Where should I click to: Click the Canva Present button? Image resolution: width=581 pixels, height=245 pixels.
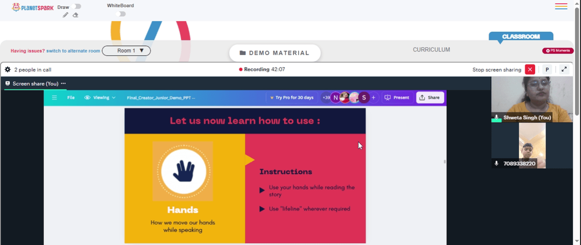pyautogui.click(x=397, y=97)
